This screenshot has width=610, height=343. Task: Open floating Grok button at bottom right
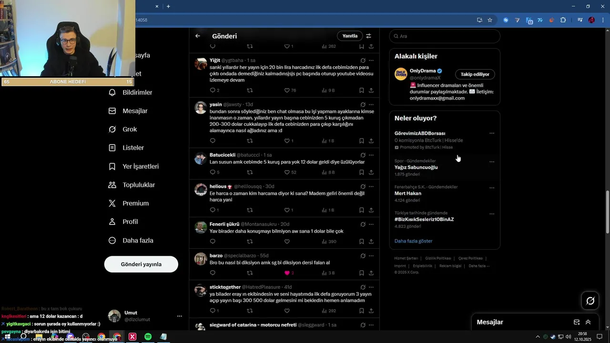pyautogui.click(x=590, y=301)
